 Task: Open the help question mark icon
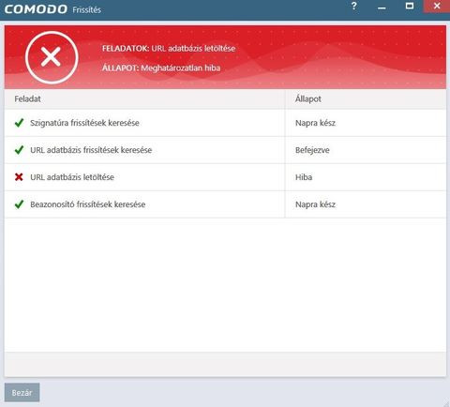pos(354,6)
